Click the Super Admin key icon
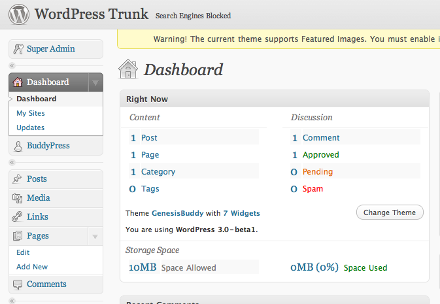 point(18,49)
